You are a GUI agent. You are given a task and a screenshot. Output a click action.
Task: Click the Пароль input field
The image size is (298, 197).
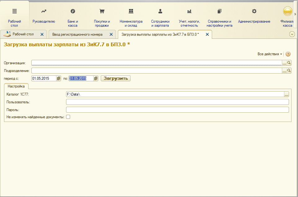click(x=177, y=110)
